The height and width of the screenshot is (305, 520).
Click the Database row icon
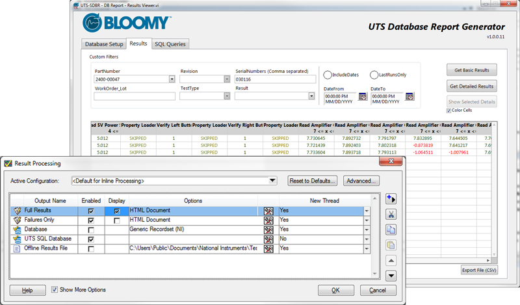click(x=17, y=230)
